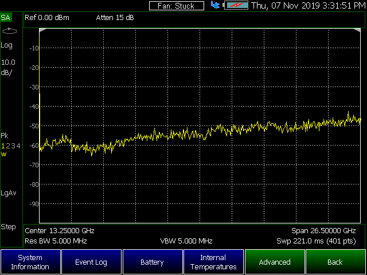This screenshot has height=275, width=367.
Task: Click the Res BW 5.000 MHz readout
Action: [56, 241]
